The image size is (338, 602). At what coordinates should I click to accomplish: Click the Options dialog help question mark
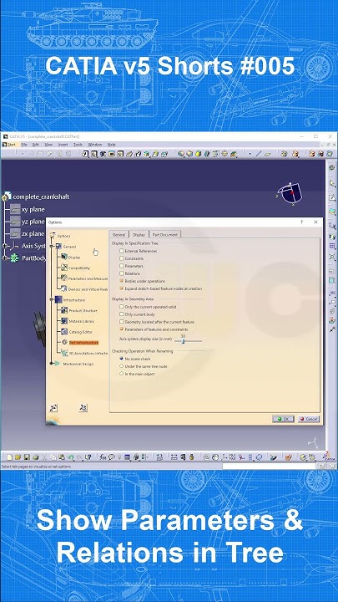coord(302,222)
